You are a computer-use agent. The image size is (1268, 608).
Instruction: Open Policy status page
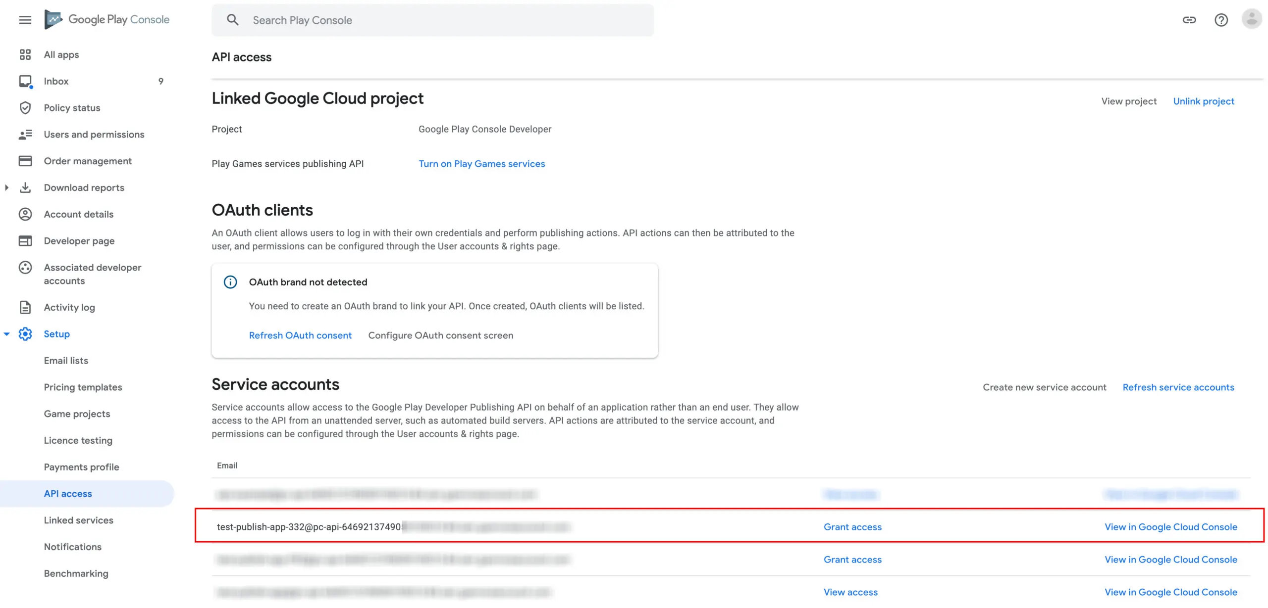click(x=72, y=108)
